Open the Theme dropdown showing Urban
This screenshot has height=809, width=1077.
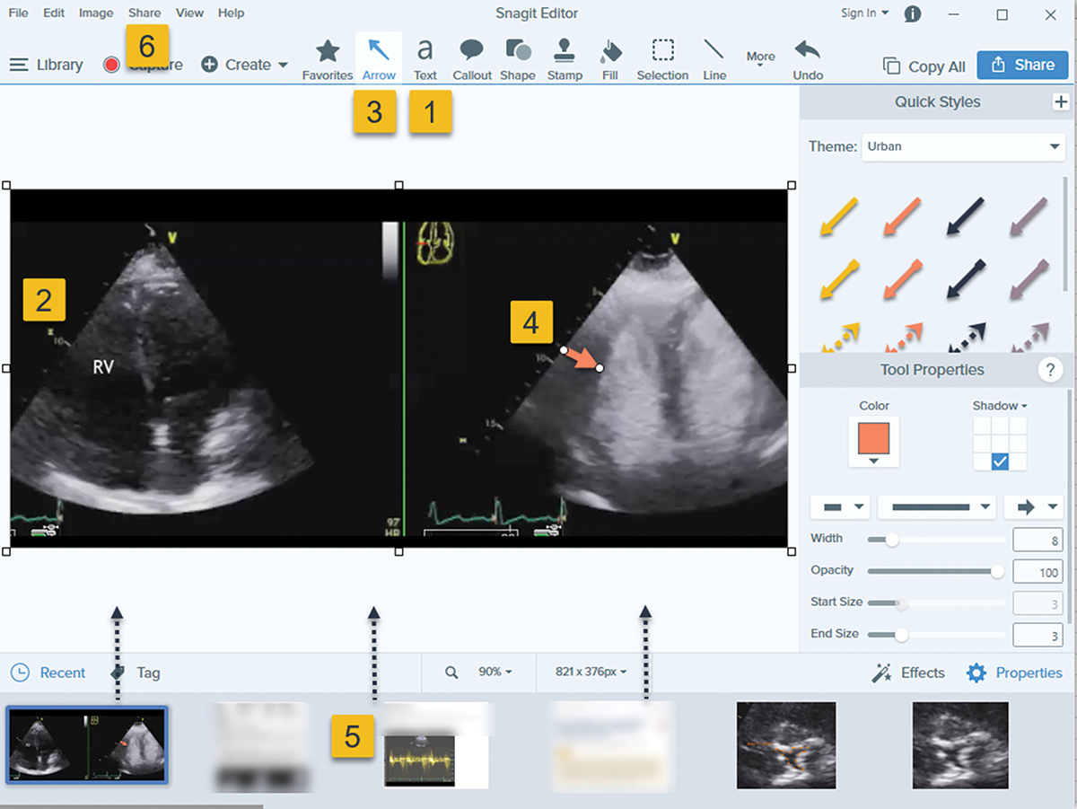pyautogui.click(x=963, y=146)
